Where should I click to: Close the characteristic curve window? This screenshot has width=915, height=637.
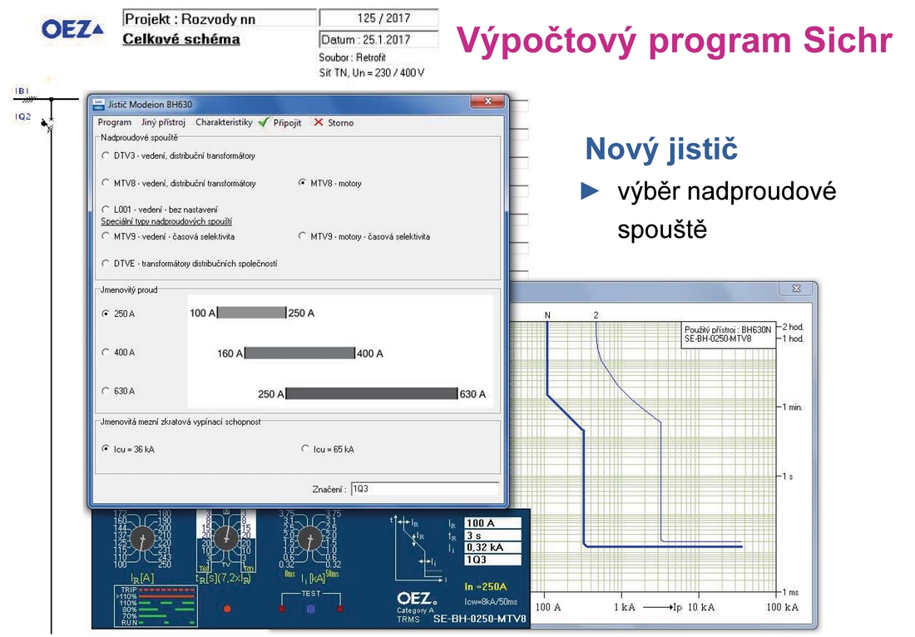796,289
